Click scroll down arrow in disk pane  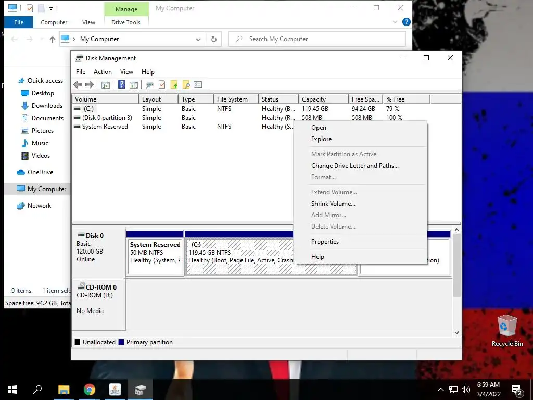coord(456,333)
